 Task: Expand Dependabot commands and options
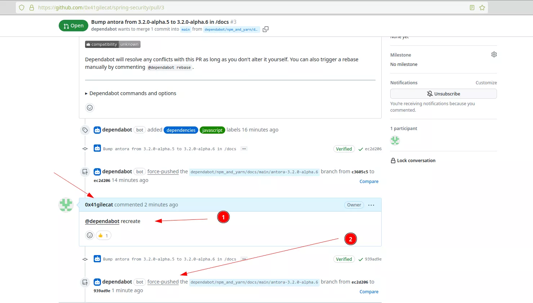pos(131,93)
